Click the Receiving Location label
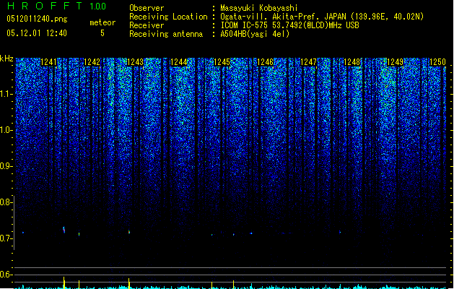 pos(168,17)
